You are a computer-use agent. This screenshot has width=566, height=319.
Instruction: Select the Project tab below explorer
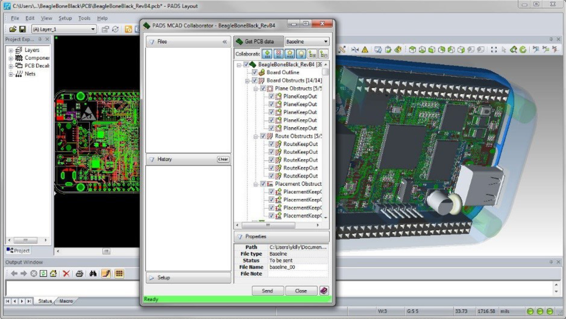pyautogui.click(x=18, y=251)
